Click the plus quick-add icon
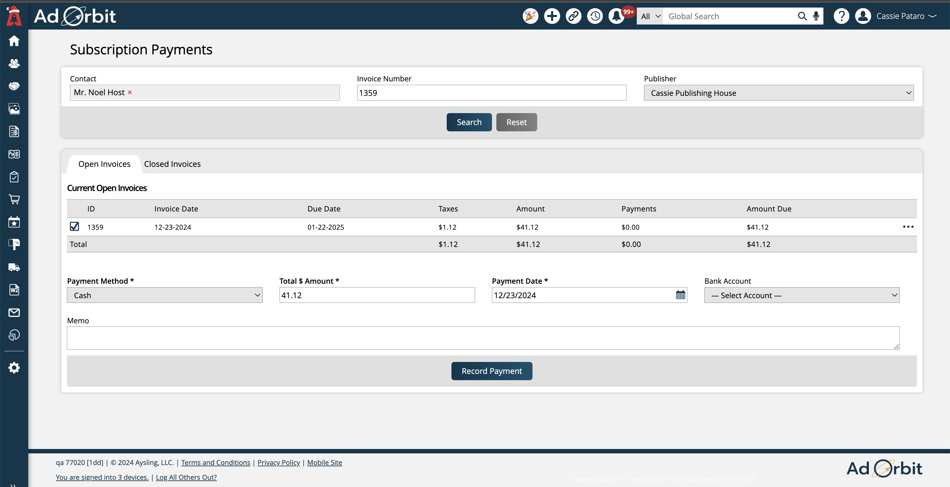Viewport: 950px width, 487px height. (552, 16)
